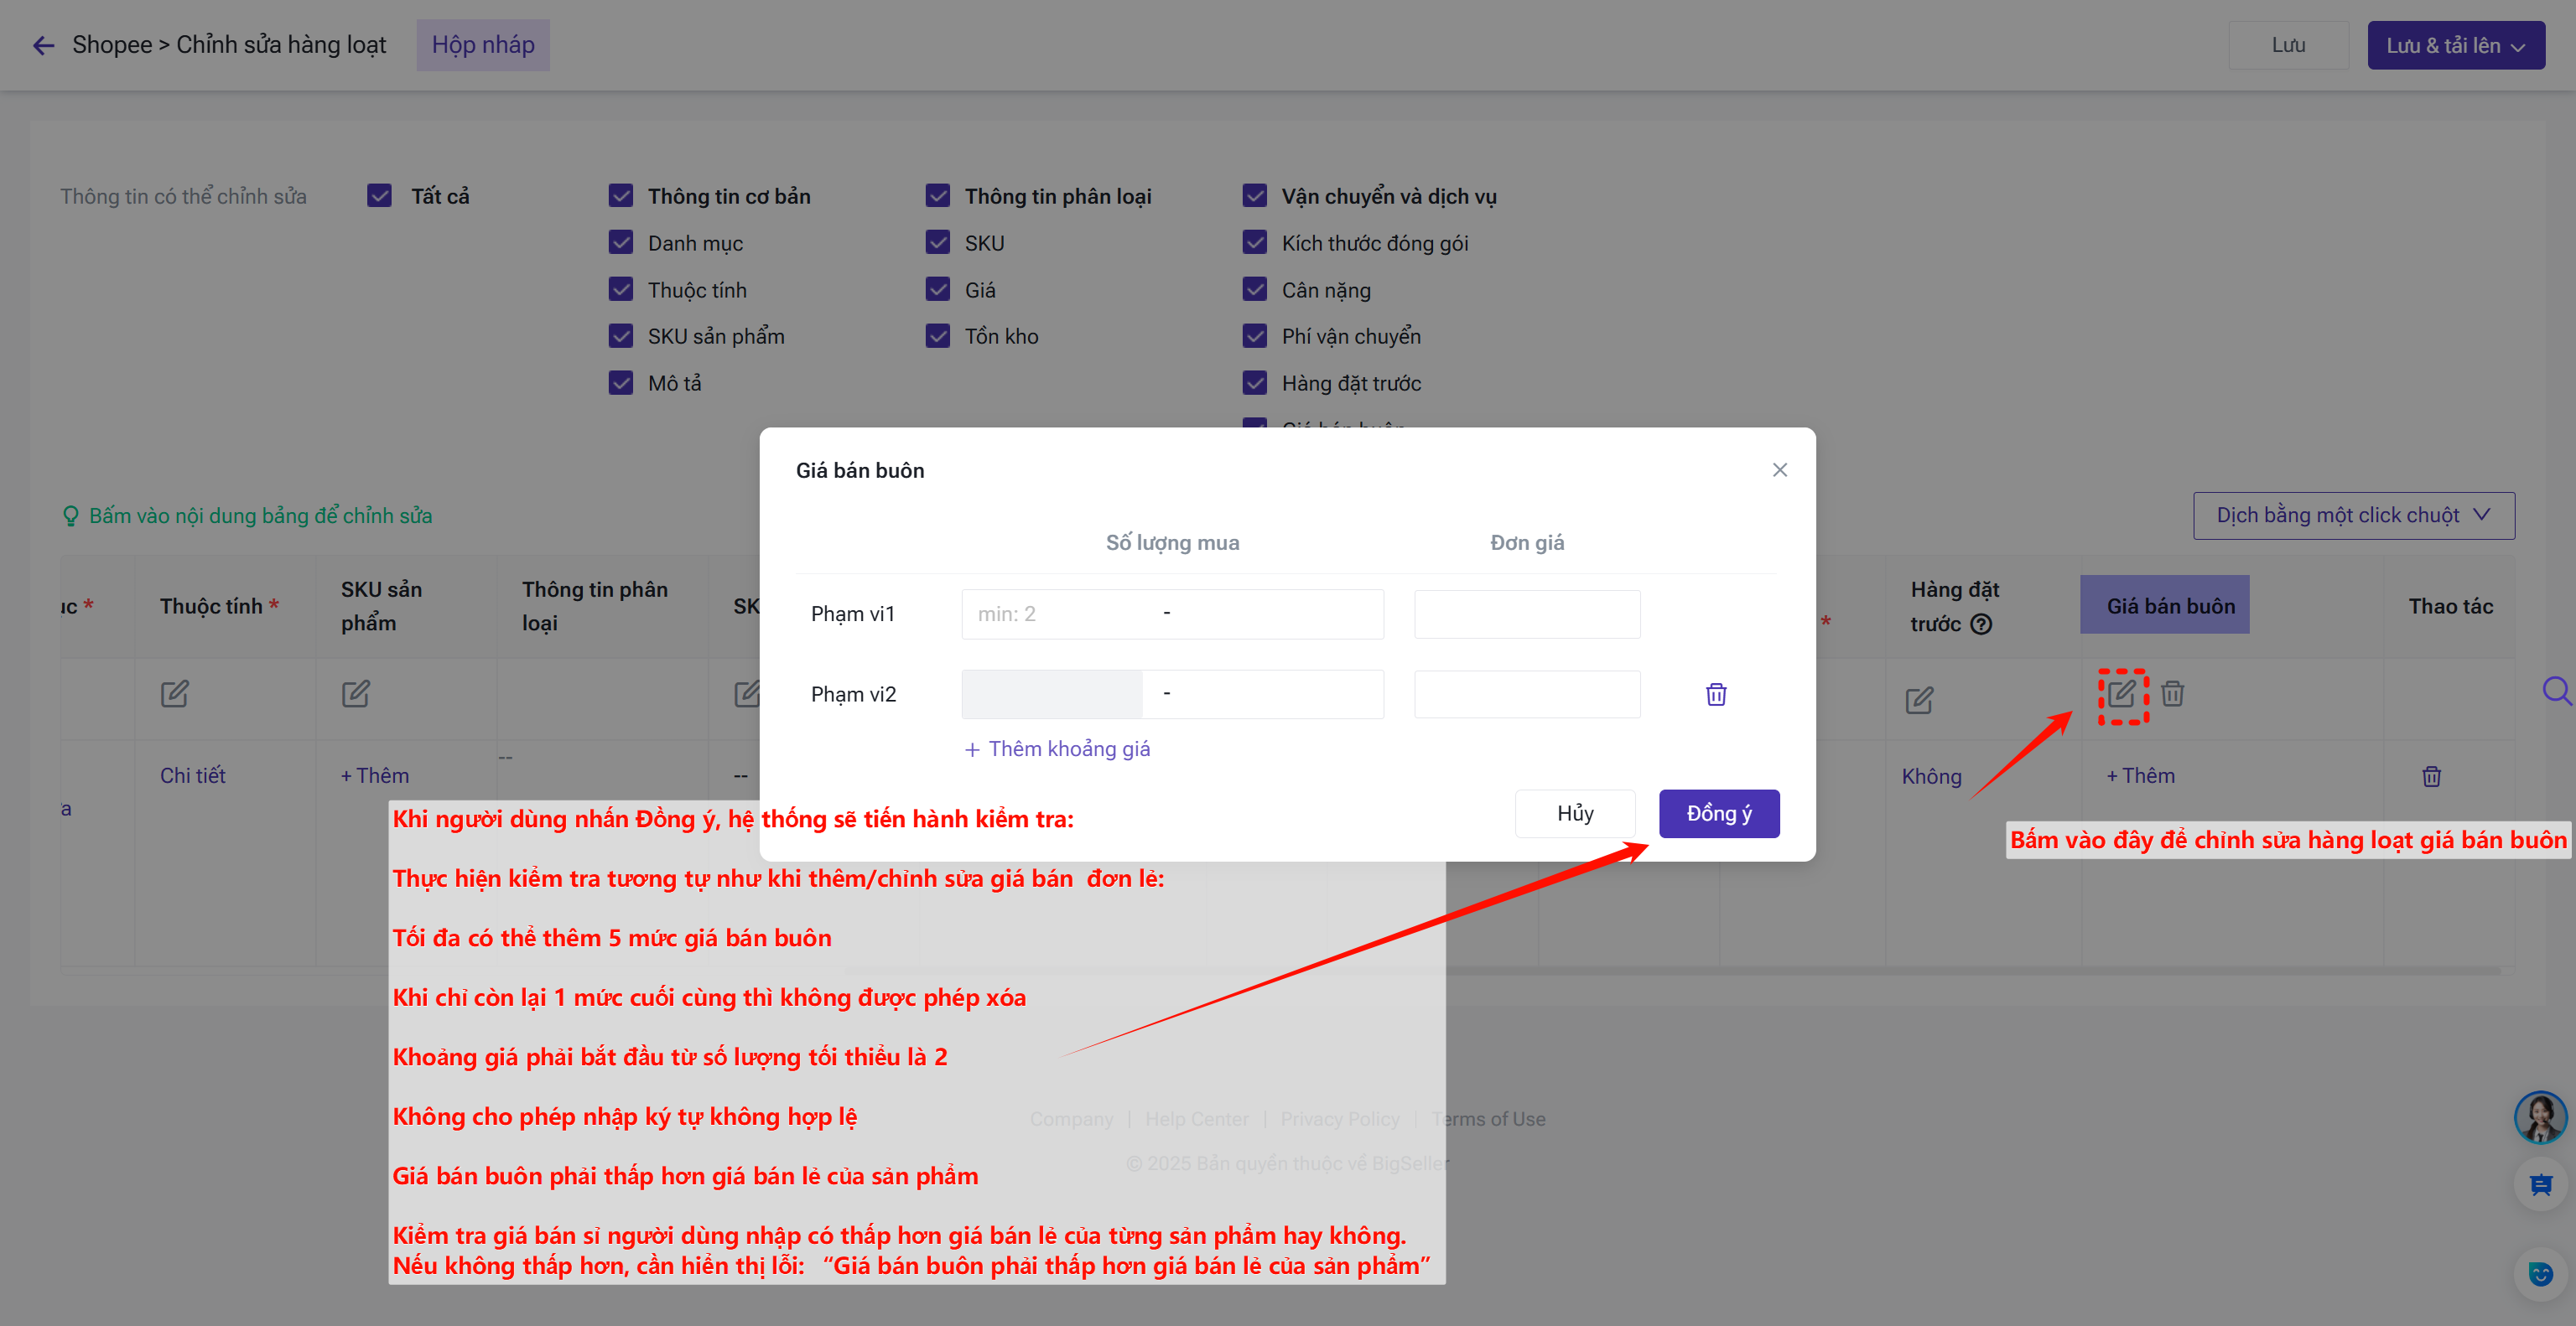Uncheck the Tất cả checkbox
Image resolution: width=2576 pixels, height=1326 pixels.
(x=379, y=196)
